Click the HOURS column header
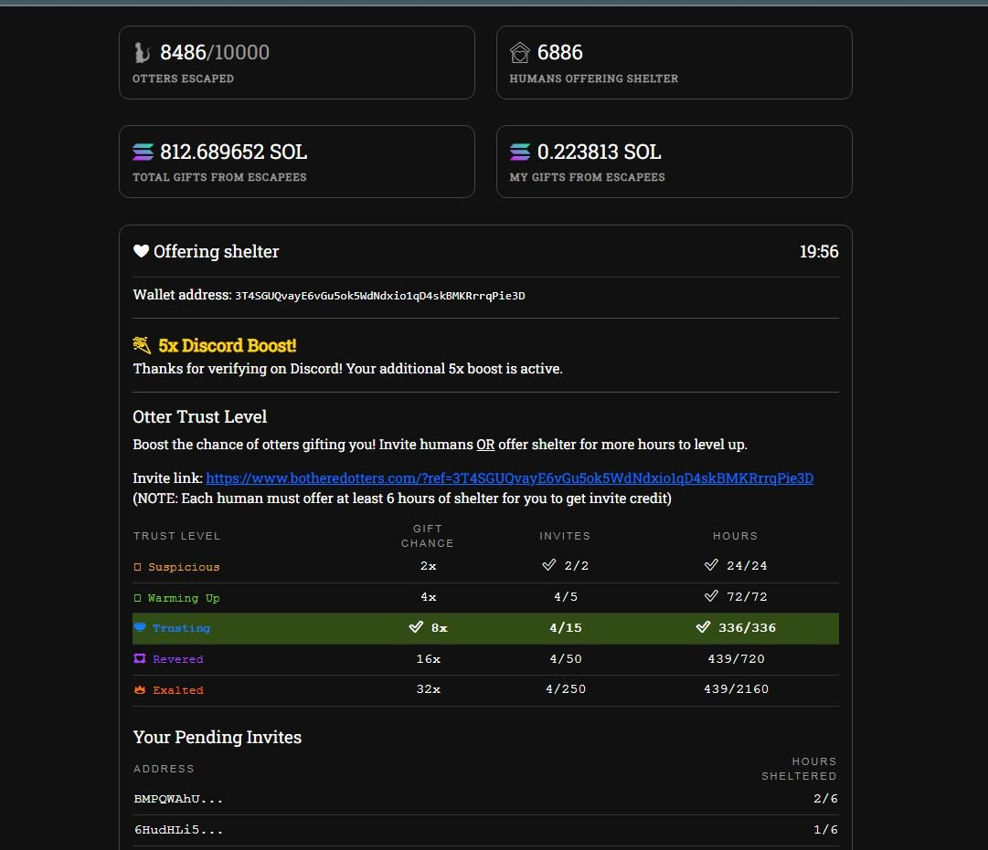This screenshot has height=850, width=988. [736, 536]
